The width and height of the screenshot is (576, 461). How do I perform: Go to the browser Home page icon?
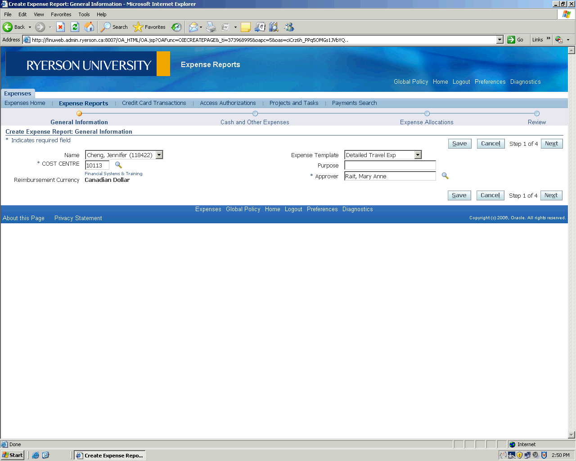(x=90, y=27)
